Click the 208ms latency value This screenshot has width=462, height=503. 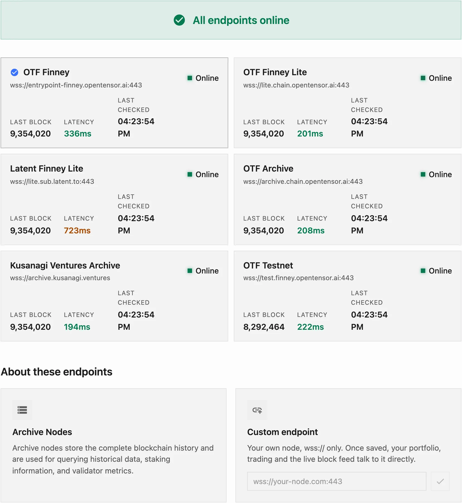point(311,231)
